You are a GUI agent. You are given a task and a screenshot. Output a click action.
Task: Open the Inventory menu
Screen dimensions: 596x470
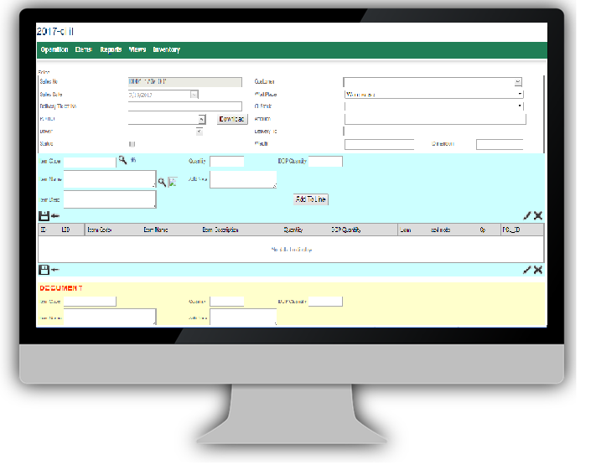point(166,50)
